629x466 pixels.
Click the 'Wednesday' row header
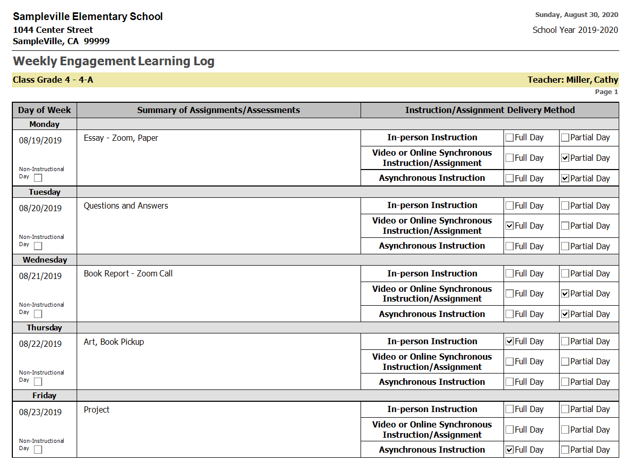(45, 260)
